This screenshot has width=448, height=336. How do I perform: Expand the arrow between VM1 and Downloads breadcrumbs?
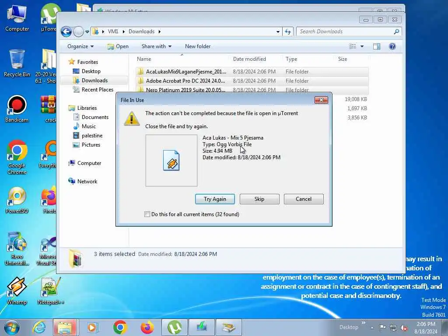[123, 31]
